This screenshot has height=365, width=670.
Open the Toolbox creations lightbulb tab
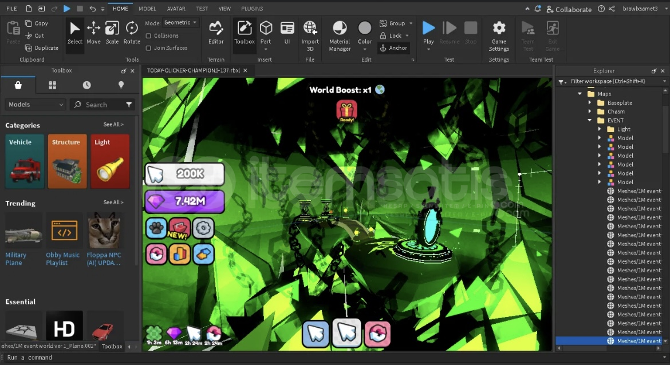tap(121, 85)
